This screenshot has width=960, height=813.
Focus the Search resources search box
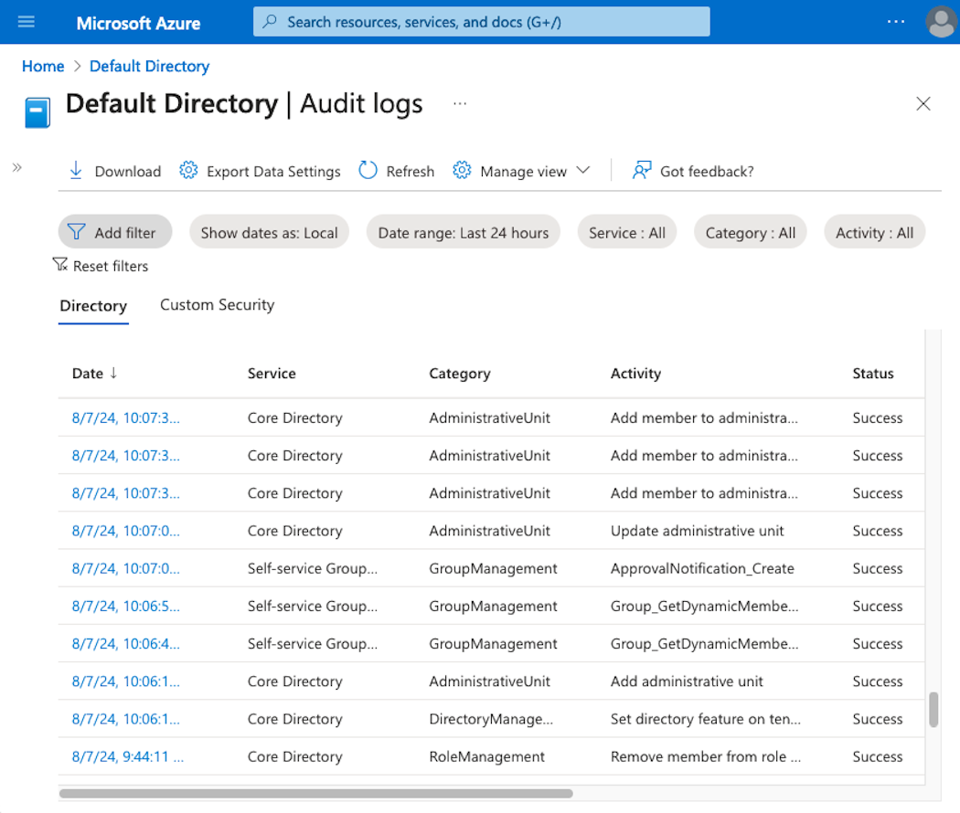pos(481,22)
